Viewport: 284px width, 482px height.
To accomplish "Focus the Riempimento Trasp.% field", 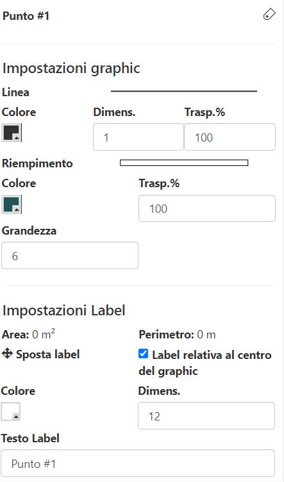I will pos(207,208).
